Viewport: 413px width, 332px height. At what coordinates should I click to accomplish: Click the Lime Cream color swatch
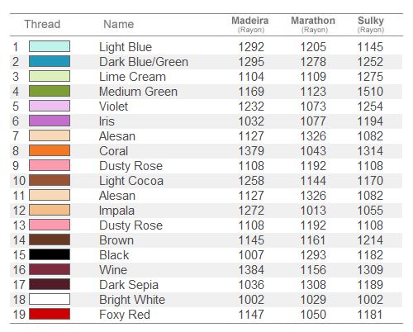(50, 76)
